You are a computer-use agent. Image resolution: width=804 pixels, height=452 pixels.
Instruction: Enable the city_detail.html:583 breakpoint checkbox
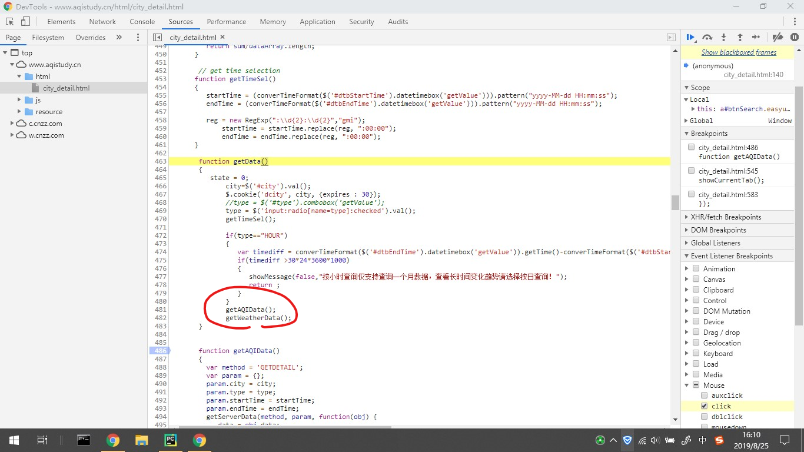(691, 195)
